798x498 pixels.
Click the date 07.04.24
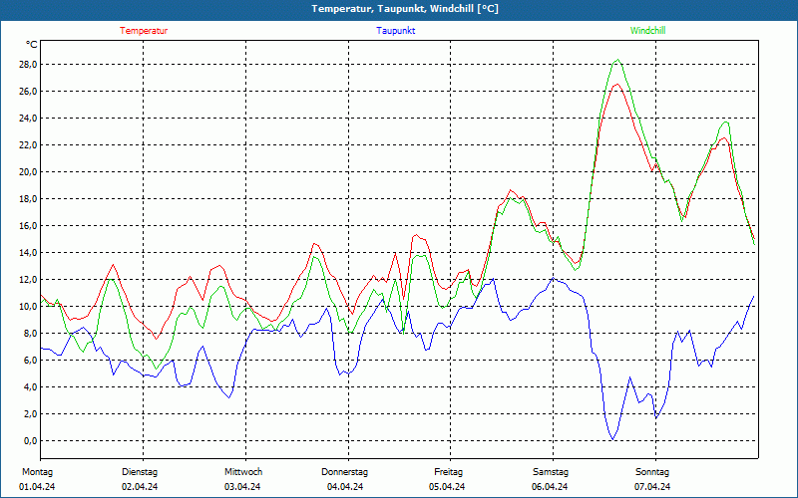(x=652, y=487)
